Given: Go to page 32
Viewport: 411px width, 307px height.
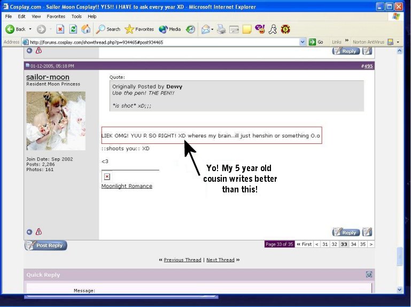Looking at the screenshot, I should tap(334, 244).
